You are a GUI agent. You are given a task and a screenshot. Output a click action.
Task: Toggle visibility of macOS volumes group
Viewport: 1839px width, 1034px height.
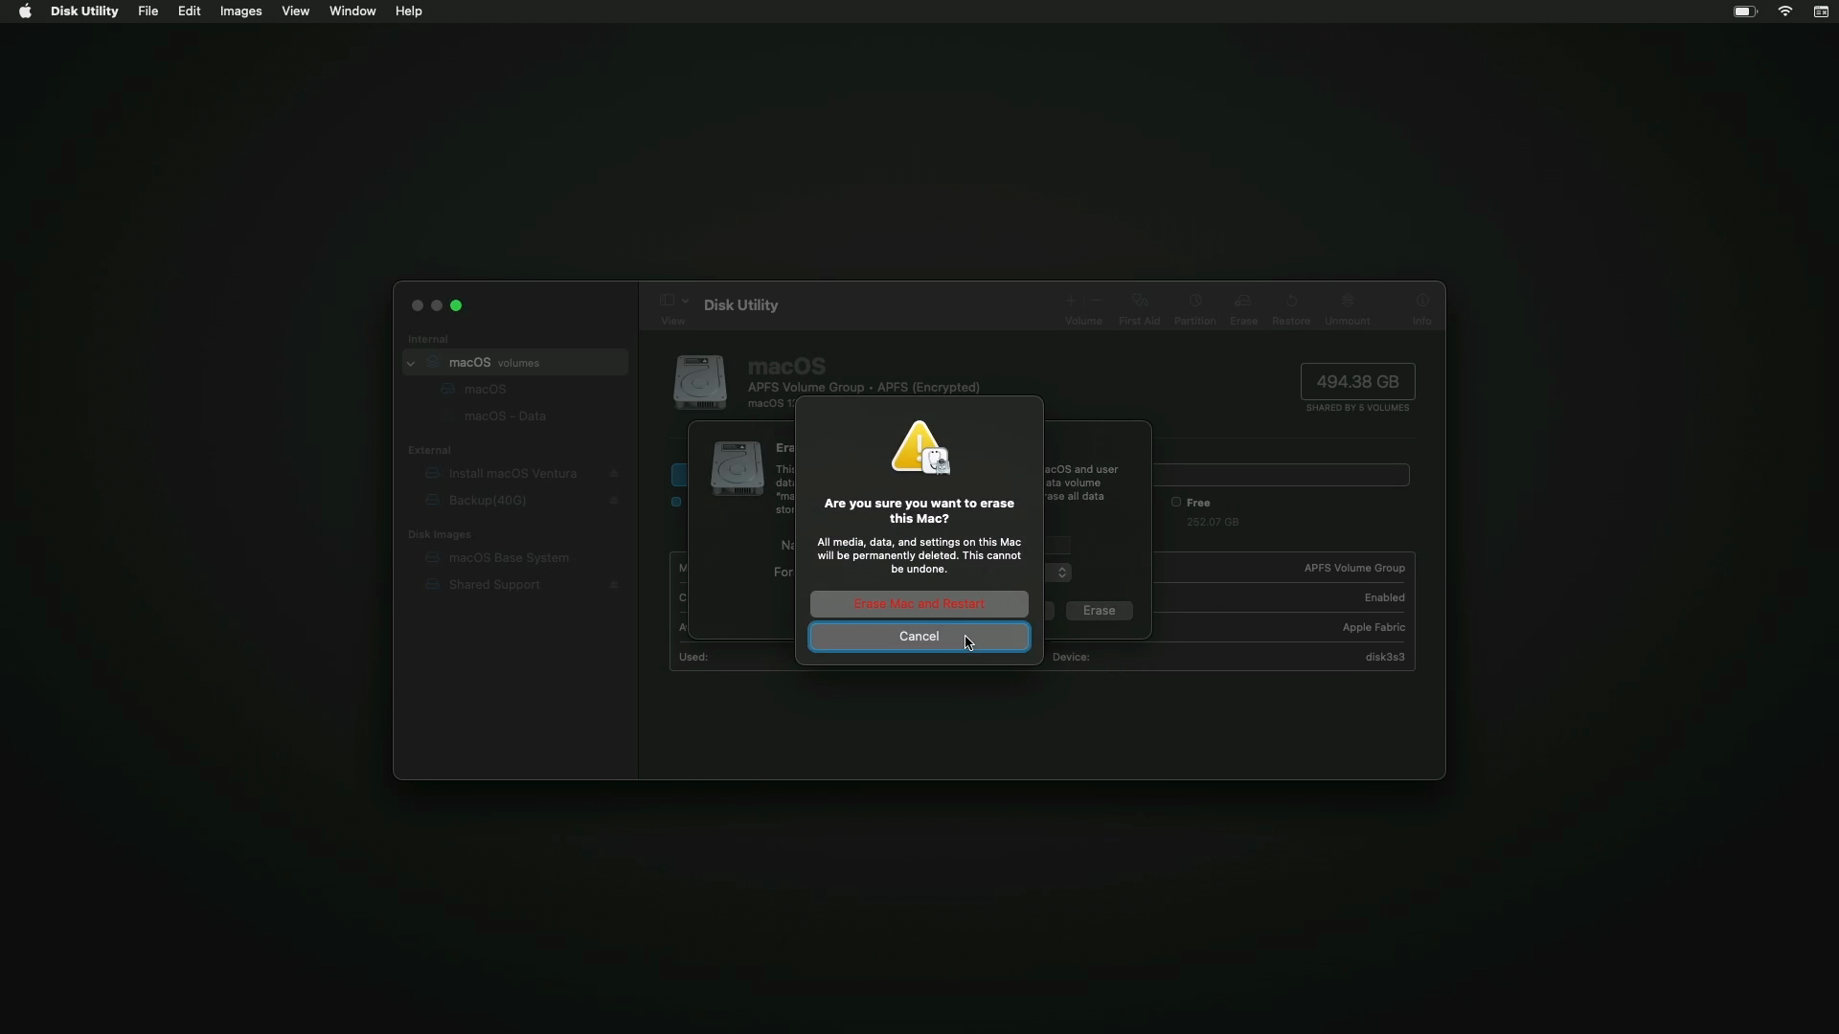coord(411,362)
